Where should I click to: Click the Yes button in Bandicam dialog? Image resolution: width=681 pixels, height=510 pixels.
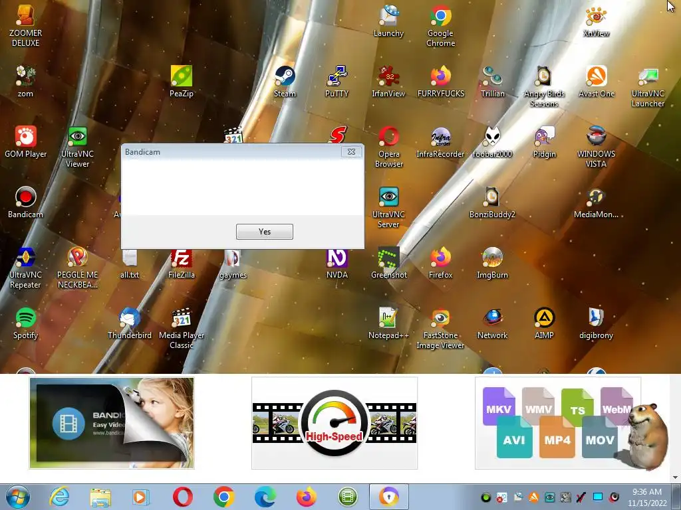pos(265,232)
